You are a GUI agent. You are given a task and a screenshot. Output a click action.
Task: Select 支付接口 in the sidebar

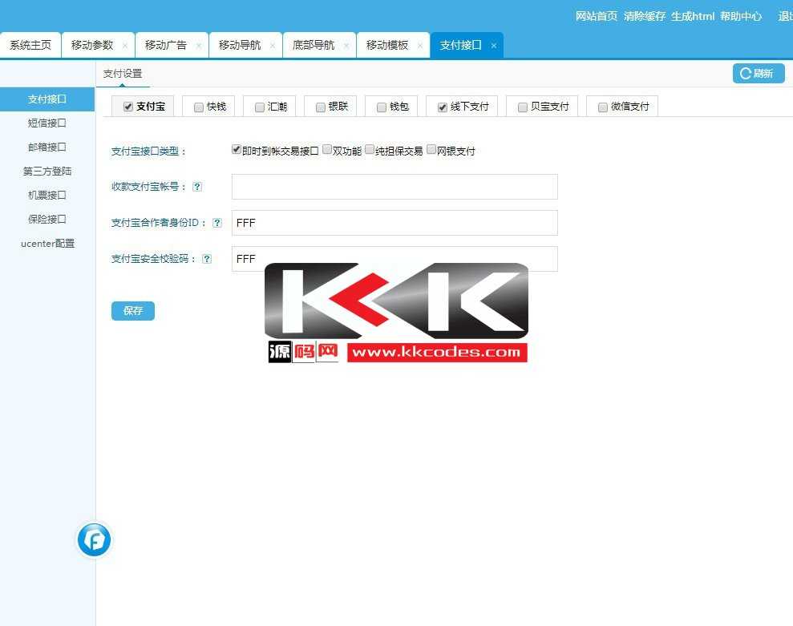point(47,99)
